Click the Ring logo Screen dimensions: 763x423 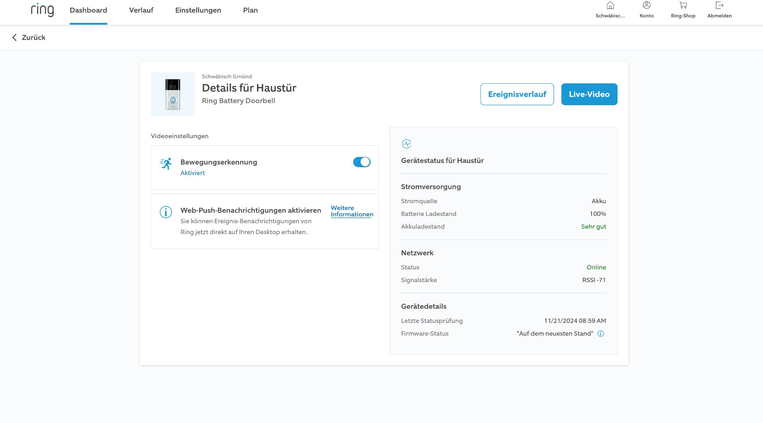pyautogui.click(x=42, y=10)
